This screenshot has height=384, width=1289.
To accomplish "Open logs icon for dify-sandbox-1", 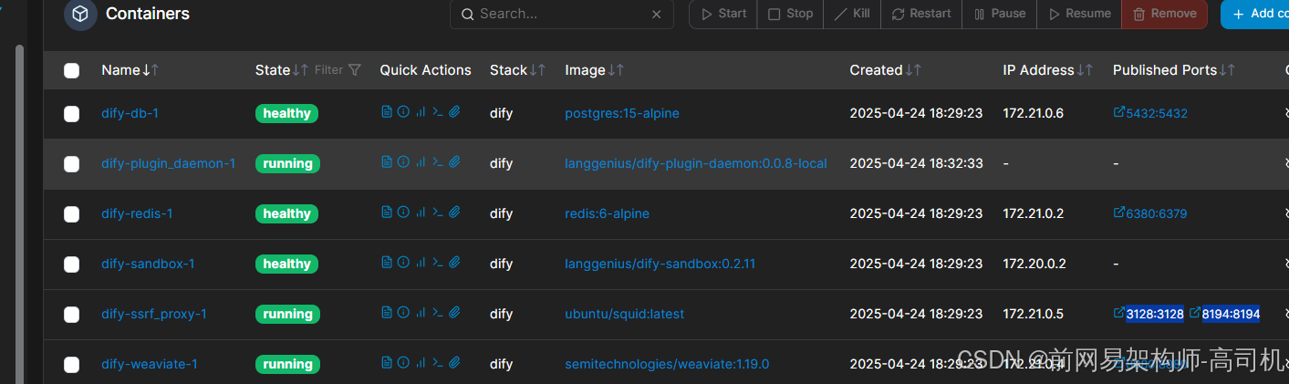I will pyautogui.click(x=387, y=263).
